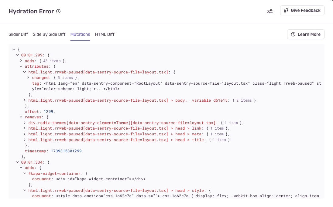This screenshot has height=207, width=333.
Task: Collapse the root JSON object chevron
Action: pos(14,49)
